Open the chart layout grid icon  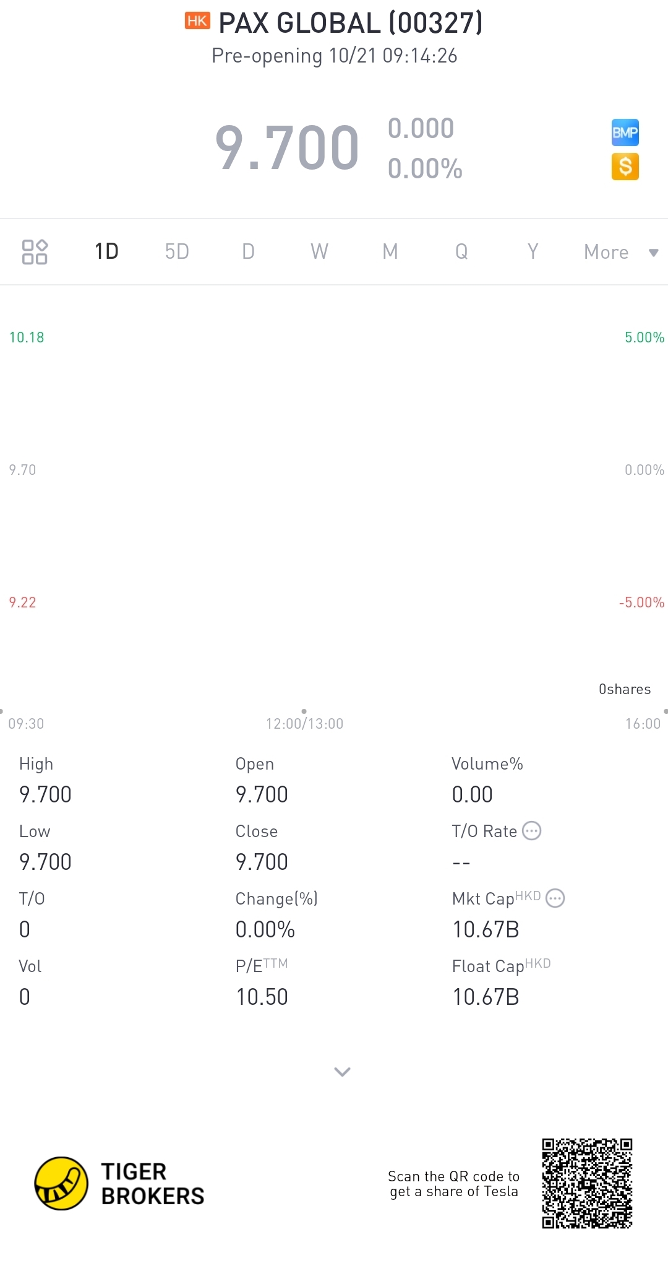point(35,252)
